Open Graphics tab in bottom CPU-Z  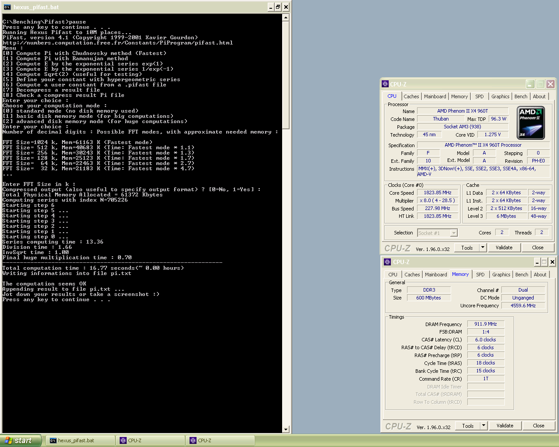(501, 275)
